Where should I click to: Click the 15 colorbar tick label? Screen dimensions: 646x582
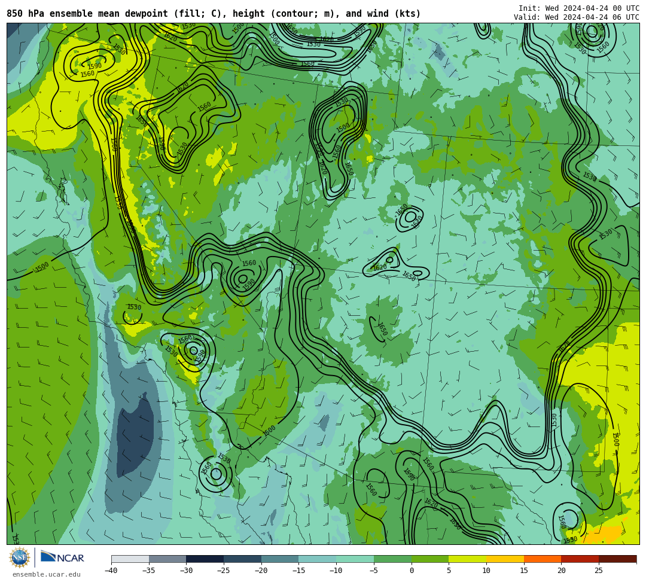pyautogui.click(x=524, y=571)
